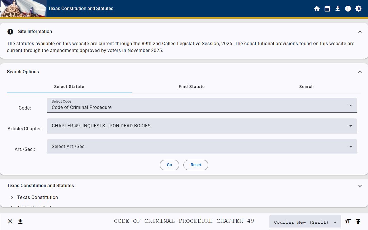This screenshot has height=230, width=368.
Task: Click the Search Options heading
Action: 23,72
